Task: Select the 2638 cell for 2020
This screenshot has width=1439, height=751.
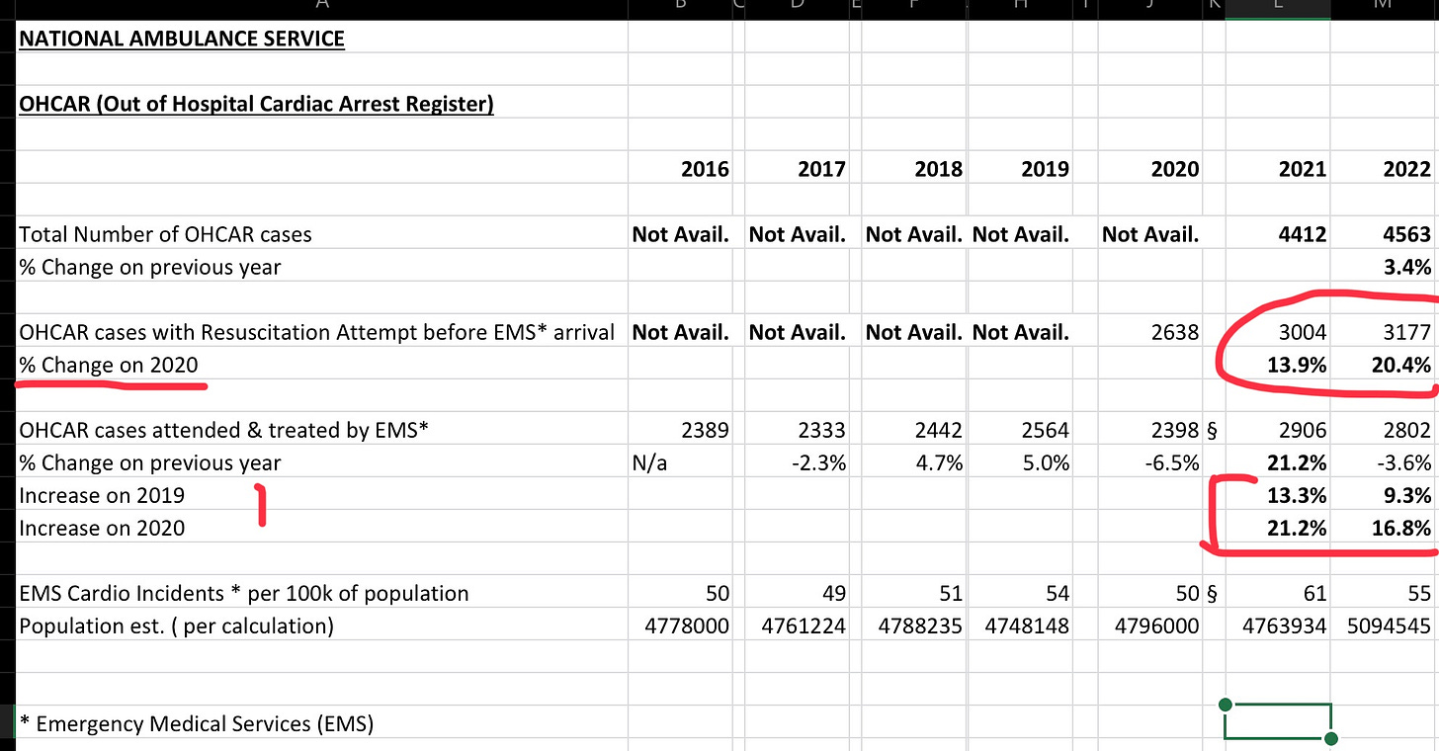Action: point(1175,332)
